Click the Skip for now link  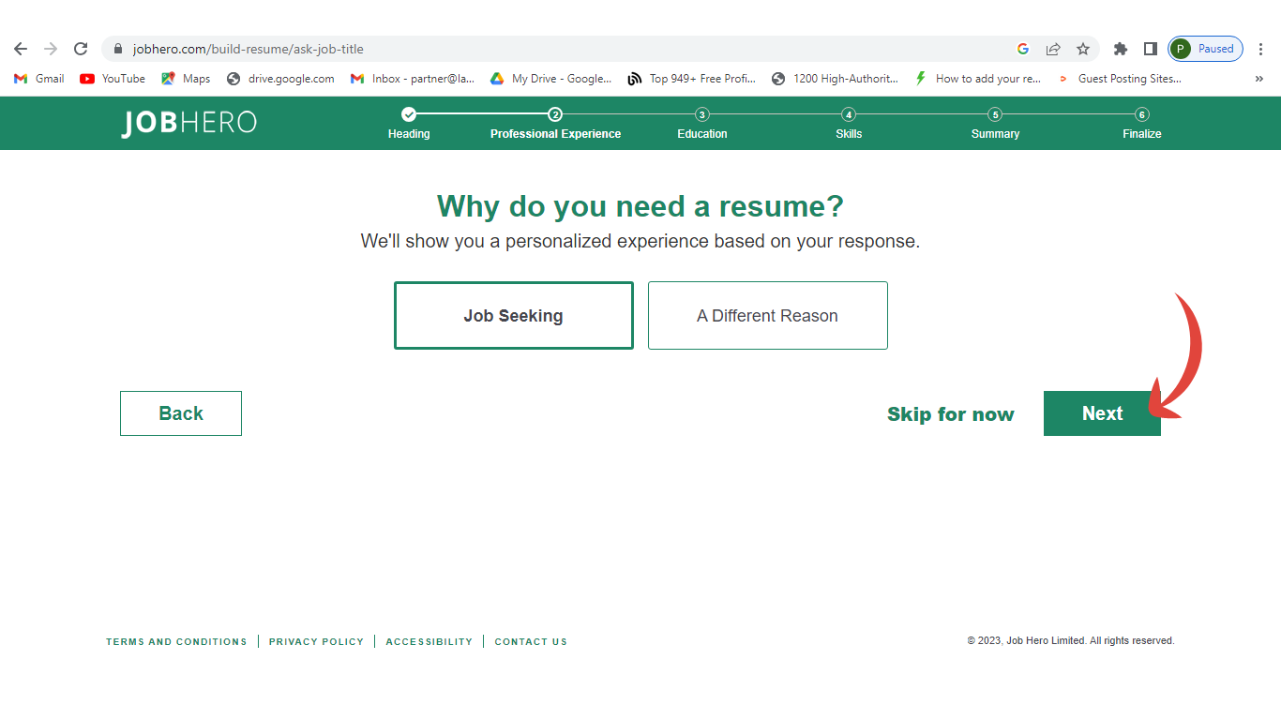point(950,414)
